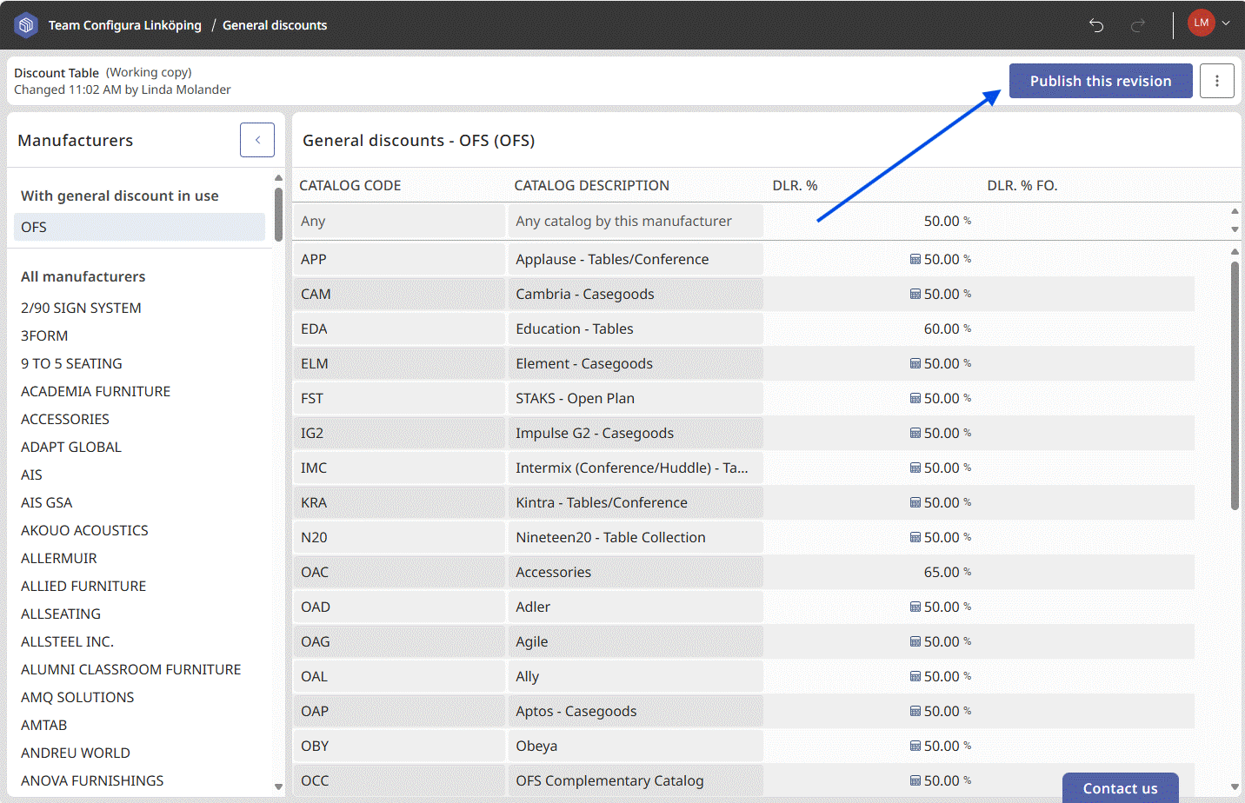Pick AIS GSA from the manufacturer list
1245x803 pixels.
click(47, 502)
